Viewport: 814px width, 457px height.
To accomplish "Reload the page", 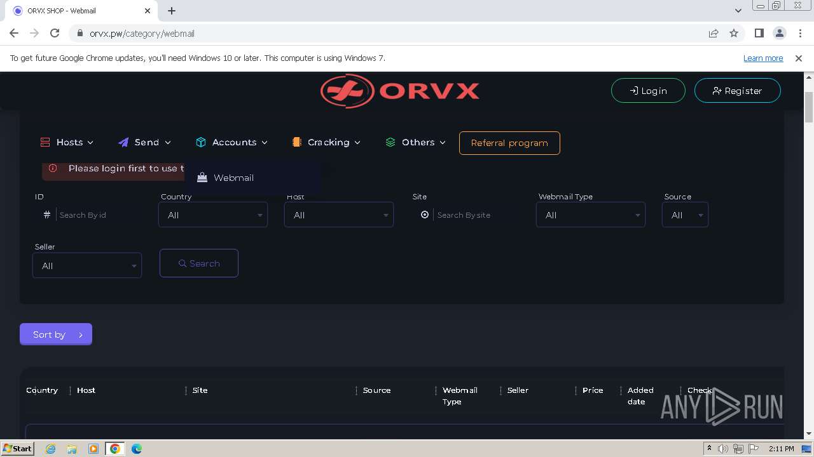I will (x=55, y=33).
